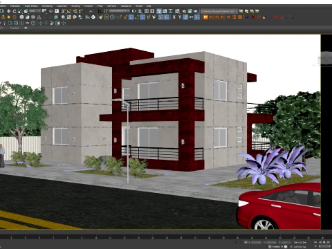
Task: Click the teapot Render Setup icon
Action: [184, 11]
